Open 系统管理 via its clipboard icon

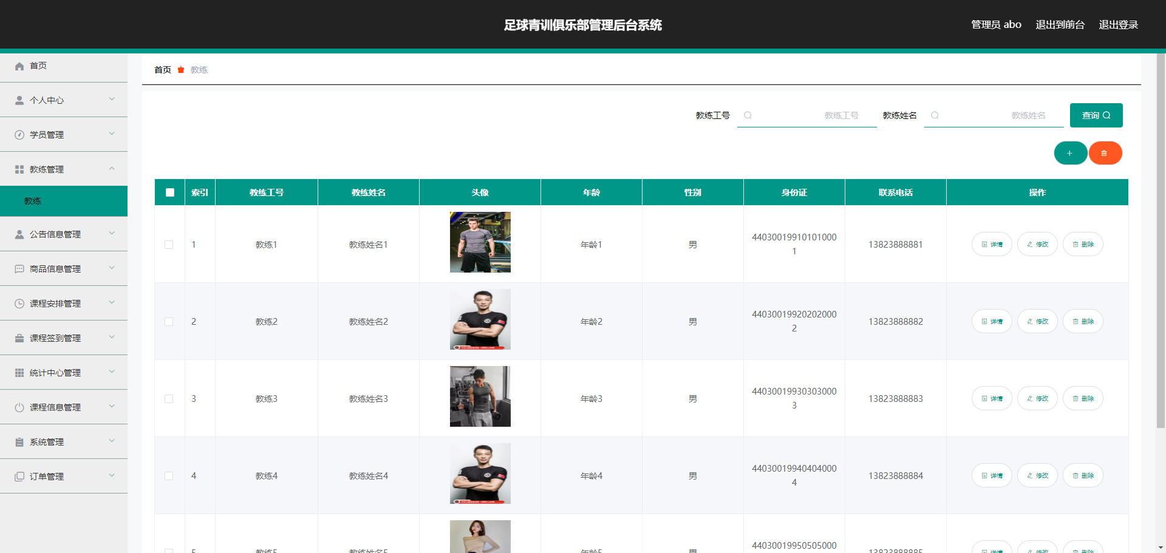[64, 442]
